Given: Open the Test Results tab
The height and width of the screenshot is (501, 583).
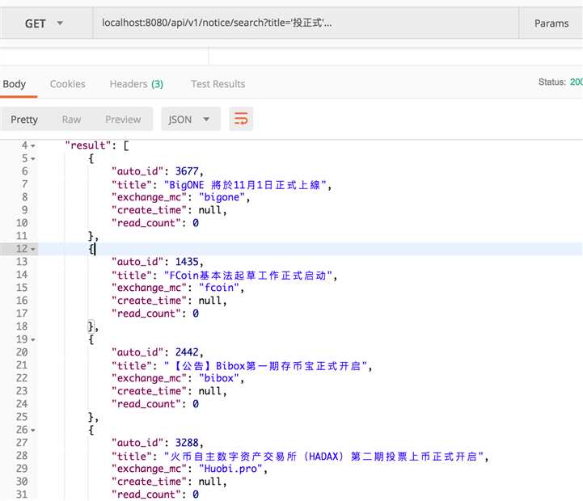Looking at the screenshot, I should [x=218, y=84].
